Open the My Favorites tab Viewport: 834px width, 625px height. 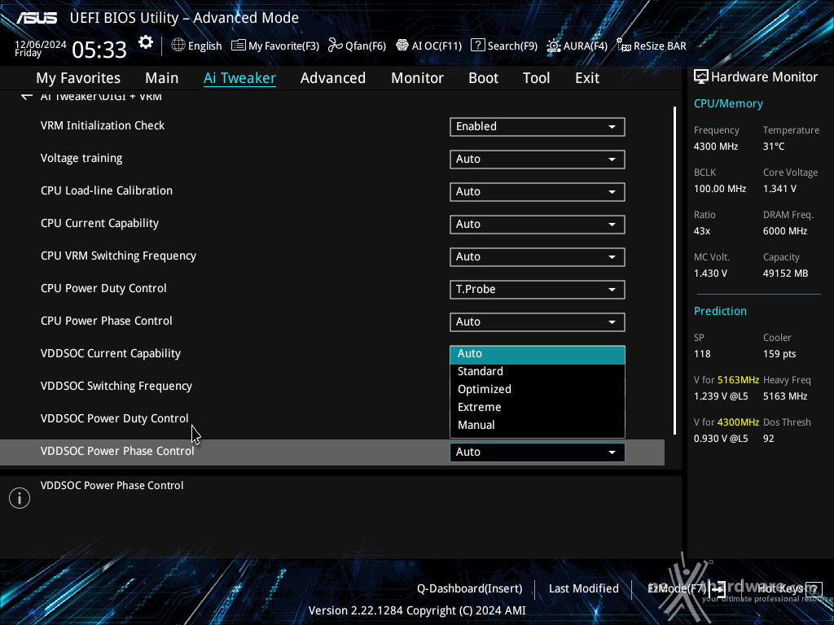(x=78, y=78)
